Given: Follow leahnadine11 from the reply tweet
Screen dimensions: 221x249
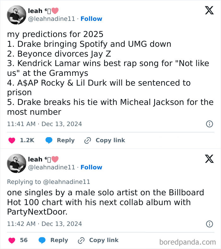Looking at the screenshot, I should [91, 167].
